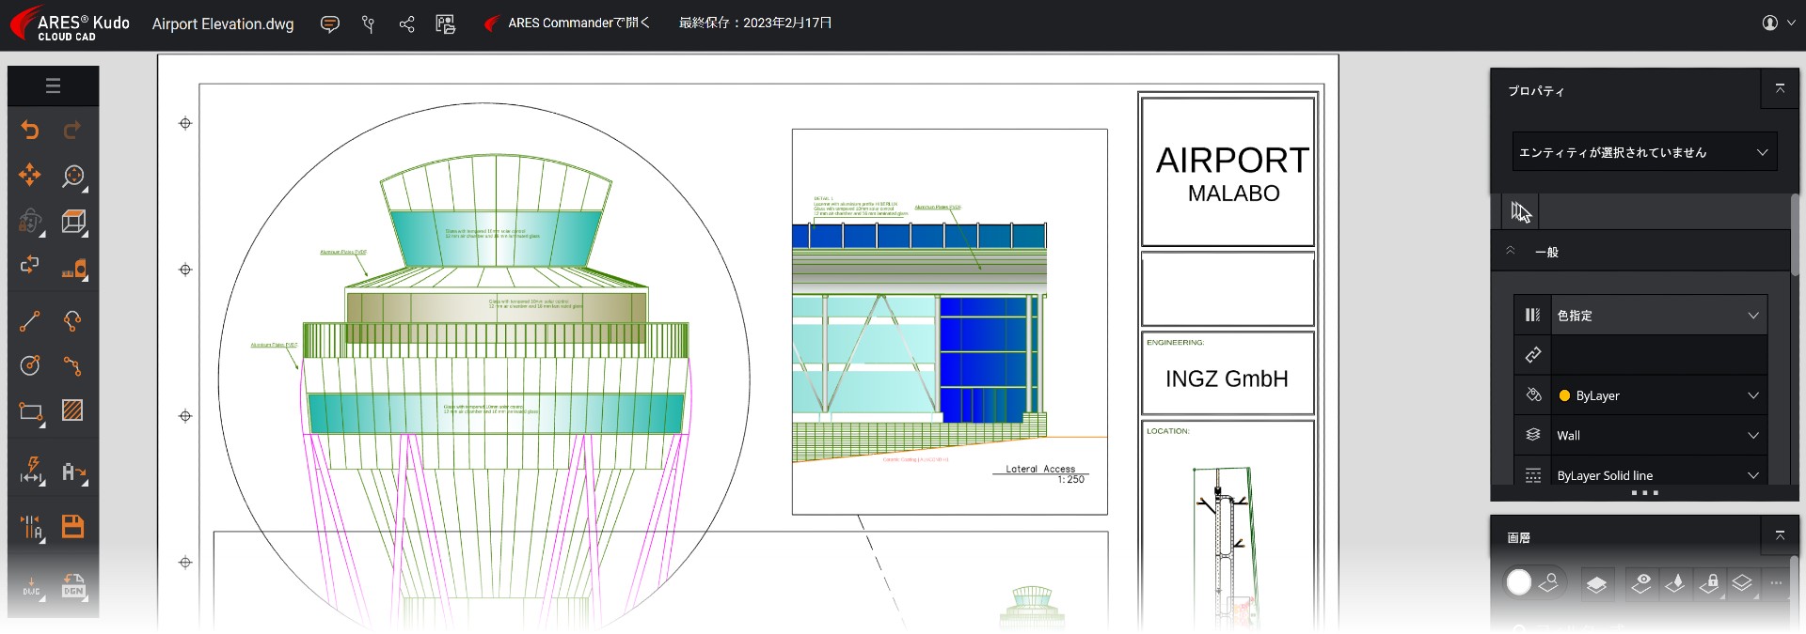
Task: Select the Pan move tool
Action: [x=30, y=176]
